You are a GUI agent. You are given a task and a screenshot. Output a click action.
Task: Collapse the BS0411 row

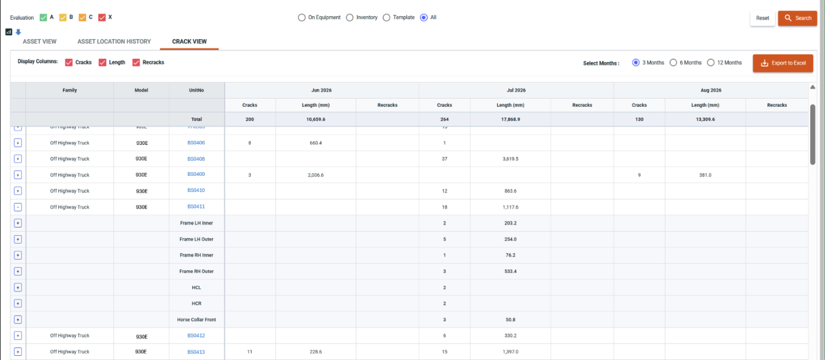coord(18,207)
